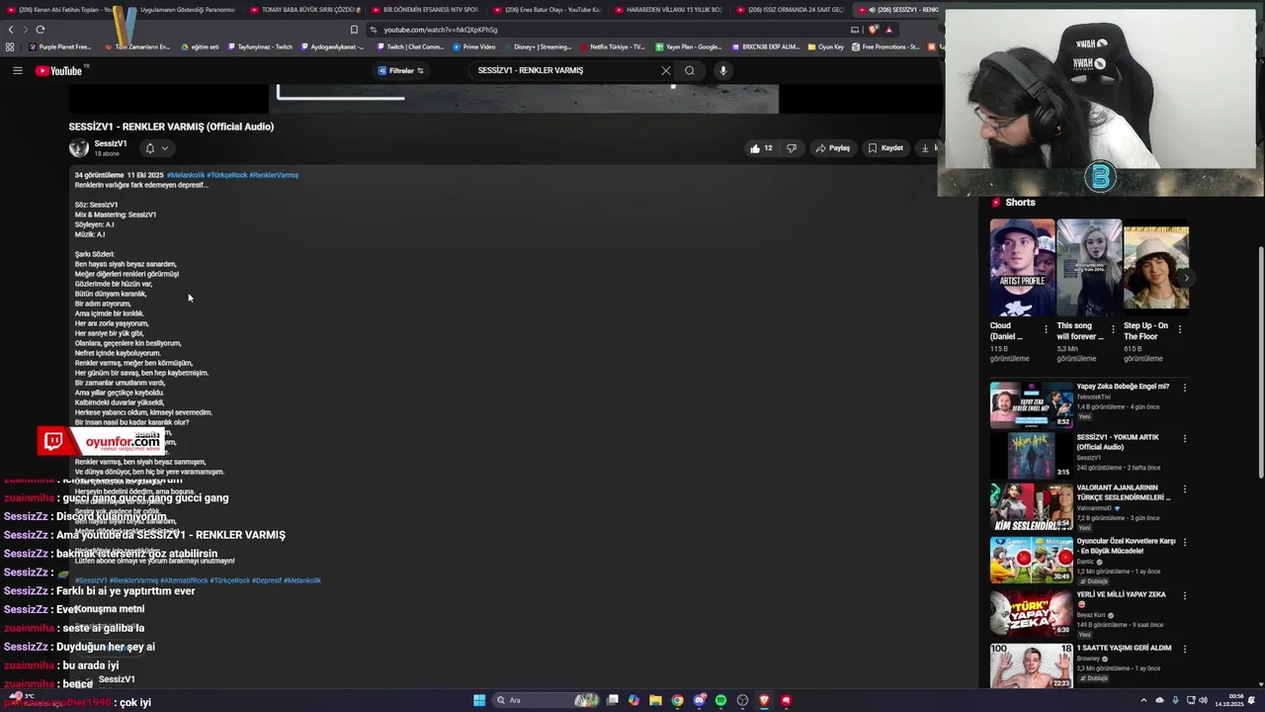Play '1 SAATTE YAŞIMI GERİ ALDIM' video

tap(1031, 666)
